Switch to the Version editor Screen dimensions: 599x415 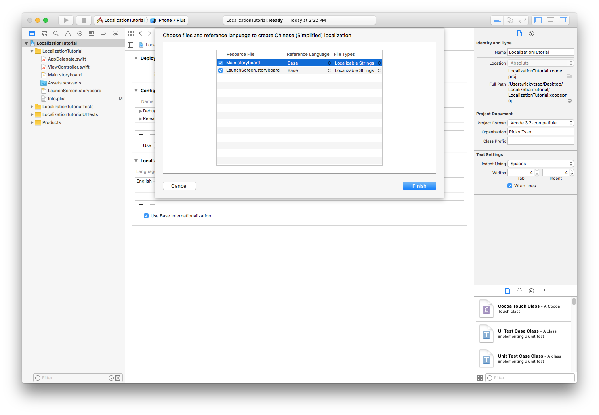point(523,20)
